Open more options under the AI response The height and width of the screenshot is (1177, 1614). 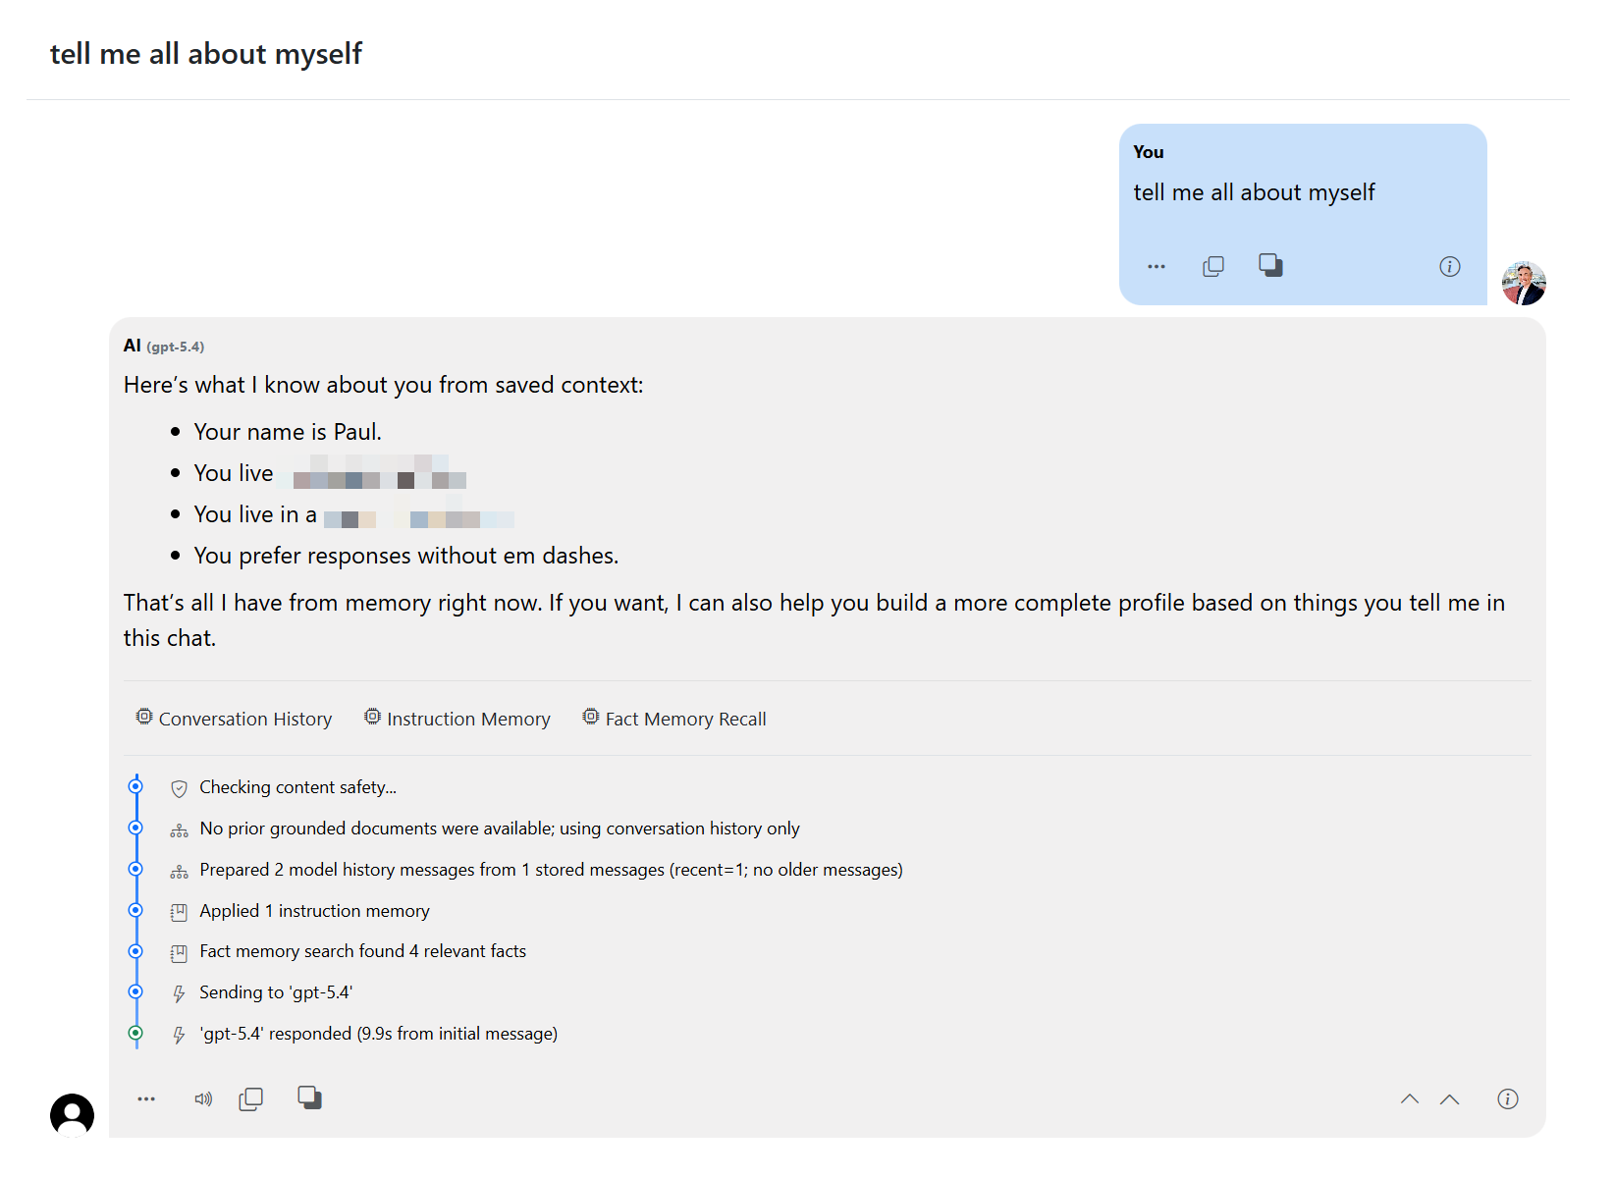click(x=146, y=1098)
